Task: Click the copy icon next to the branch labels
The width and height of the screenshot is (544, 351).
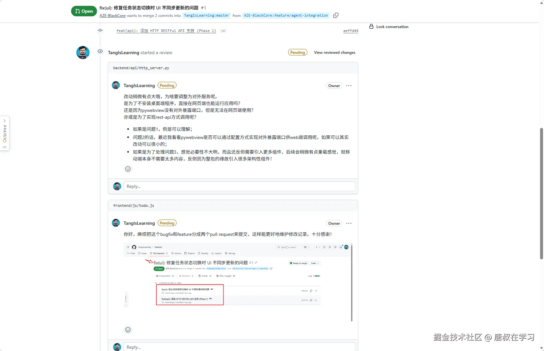Action: click(x=335, y=15)
